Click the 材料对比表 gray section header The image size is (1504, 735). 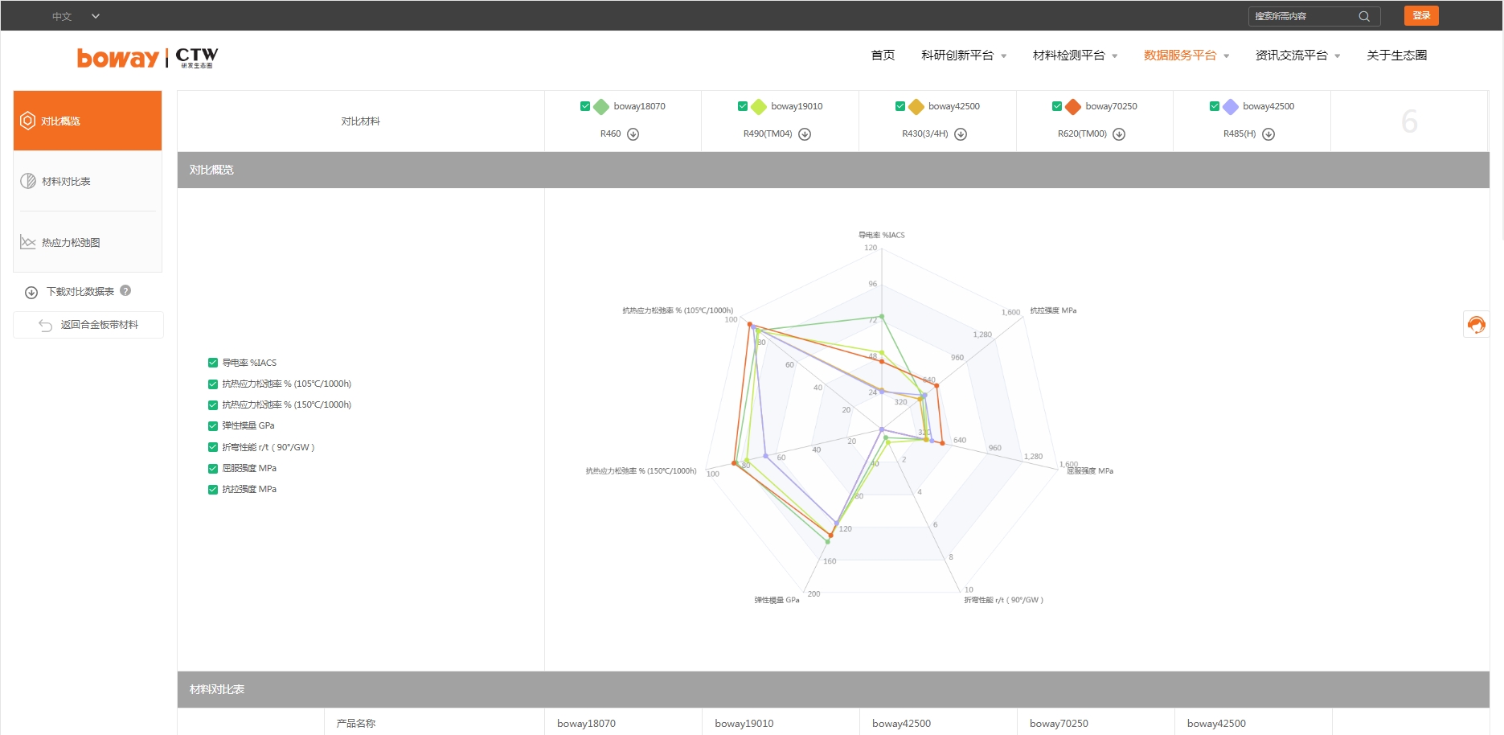[x=834, y=689]
